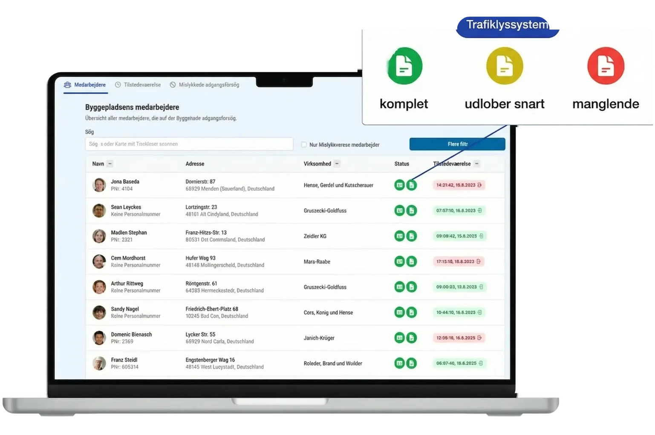Click Sean Leyckes' presence badge 07:57:10
The width and height of the screenshot is (655, 435).
459,211
